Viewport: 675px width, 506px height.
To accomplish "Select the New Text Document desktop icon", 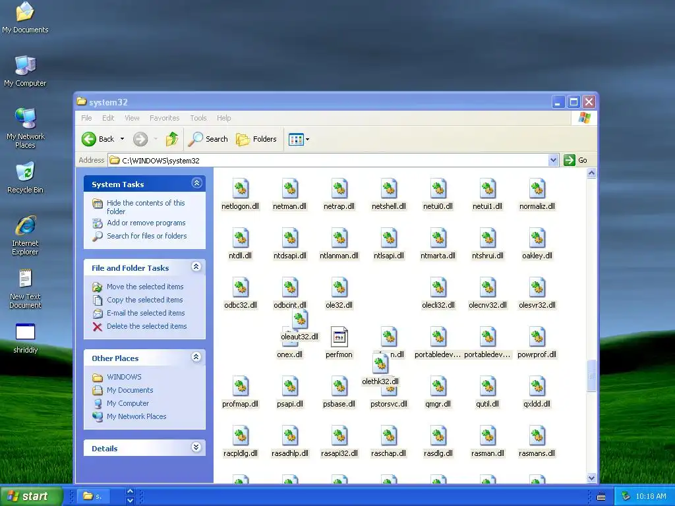I will click(x=26, y=289).
